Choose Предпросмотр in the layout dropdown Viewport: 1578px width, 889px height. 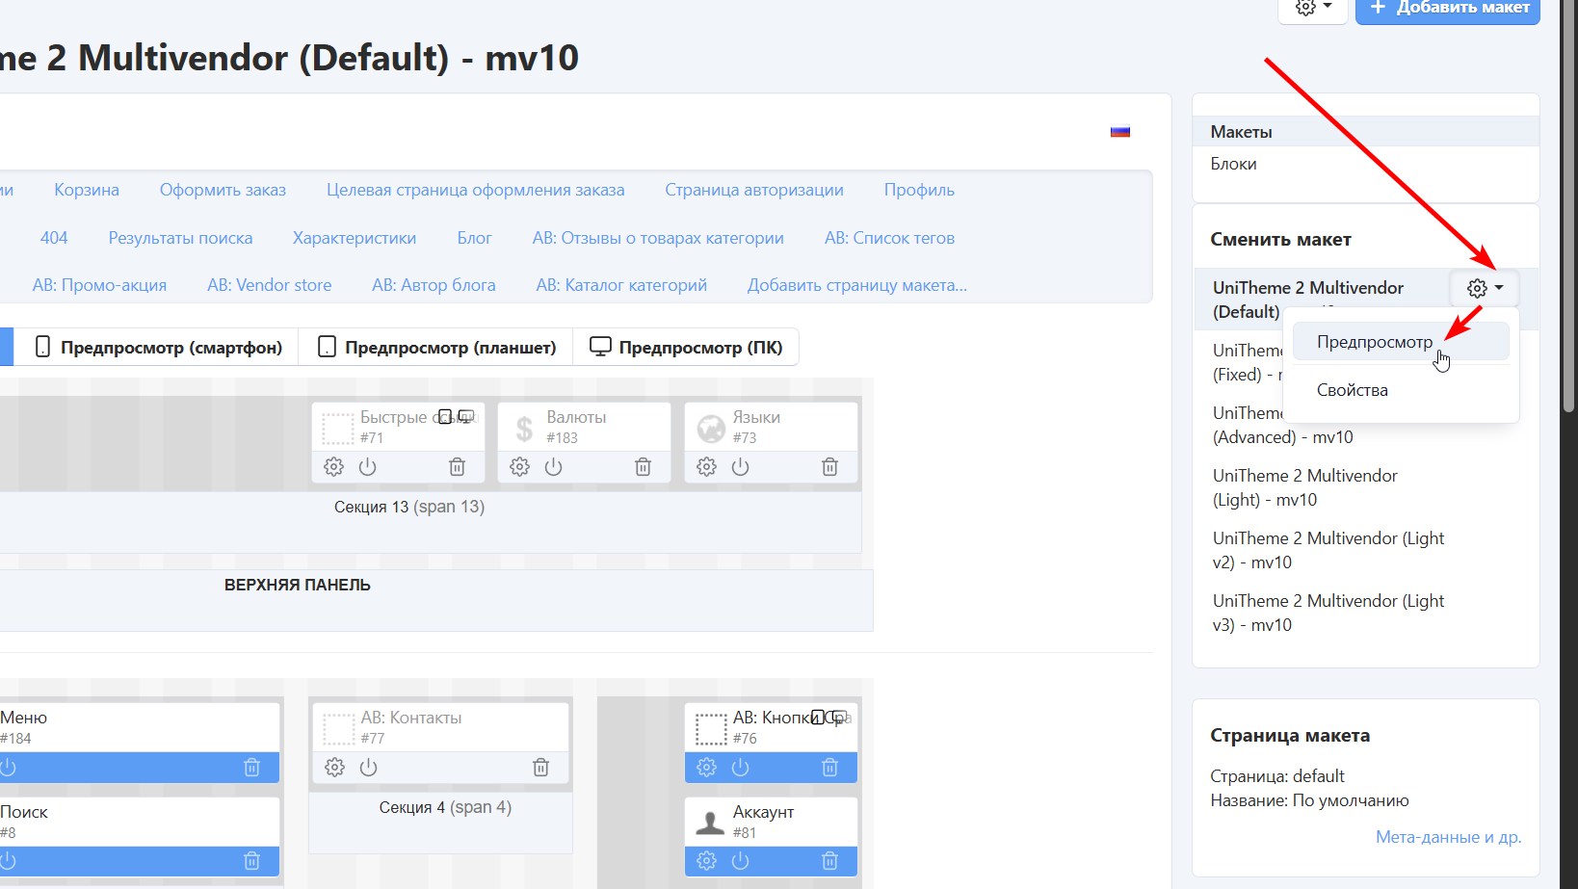click(1401, 342)
